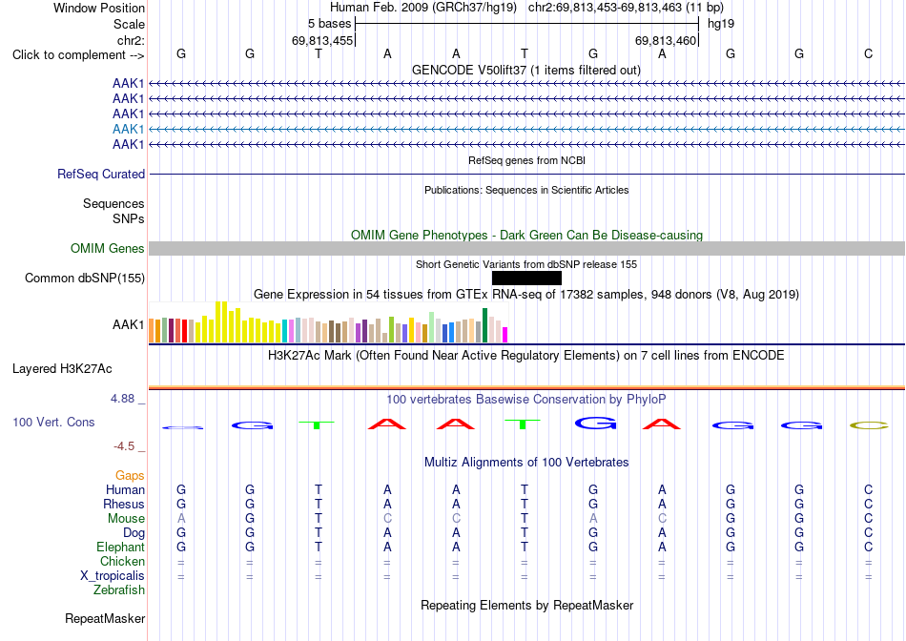Select the 'X_tropicalis' alignment row label
Image resolution: width=906 pixels, height=641 pixels.
click(x=113, y=576)
